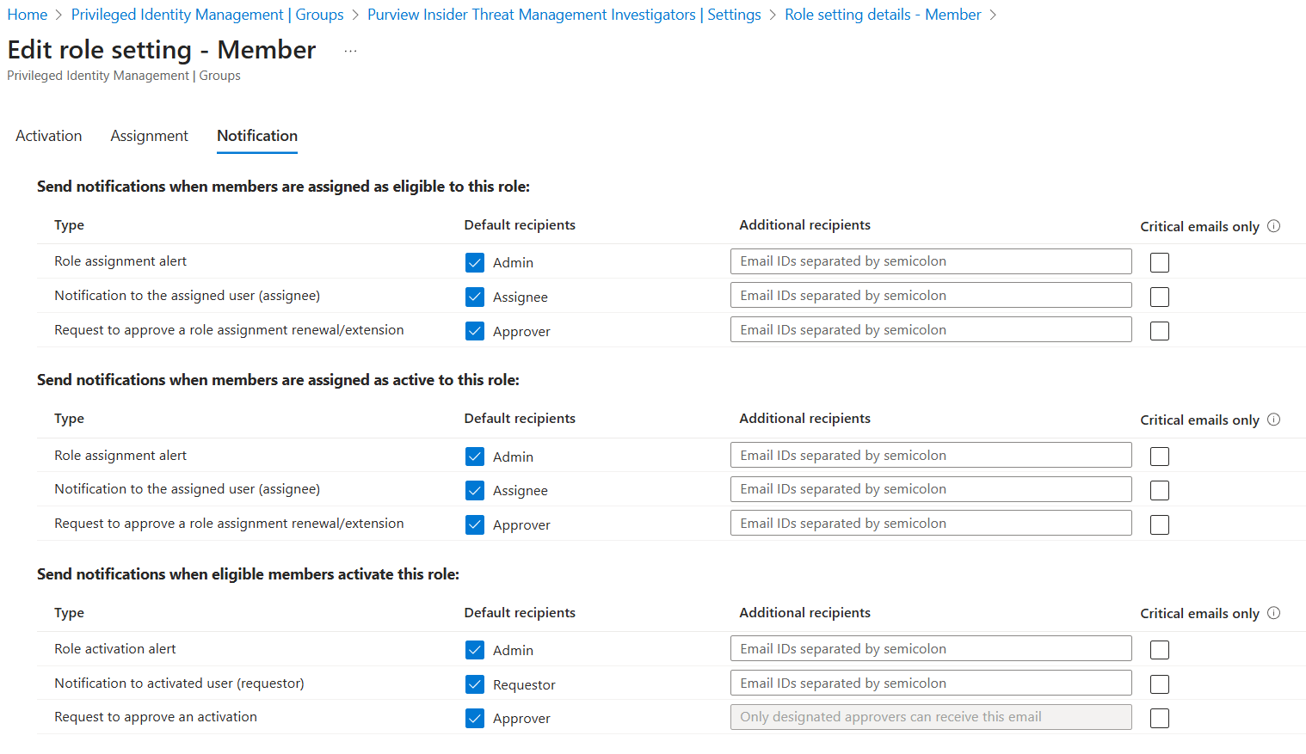1306x754 pixels.
Task: Uncheck Approver for request to approve activation
Action: click(475, 718)
